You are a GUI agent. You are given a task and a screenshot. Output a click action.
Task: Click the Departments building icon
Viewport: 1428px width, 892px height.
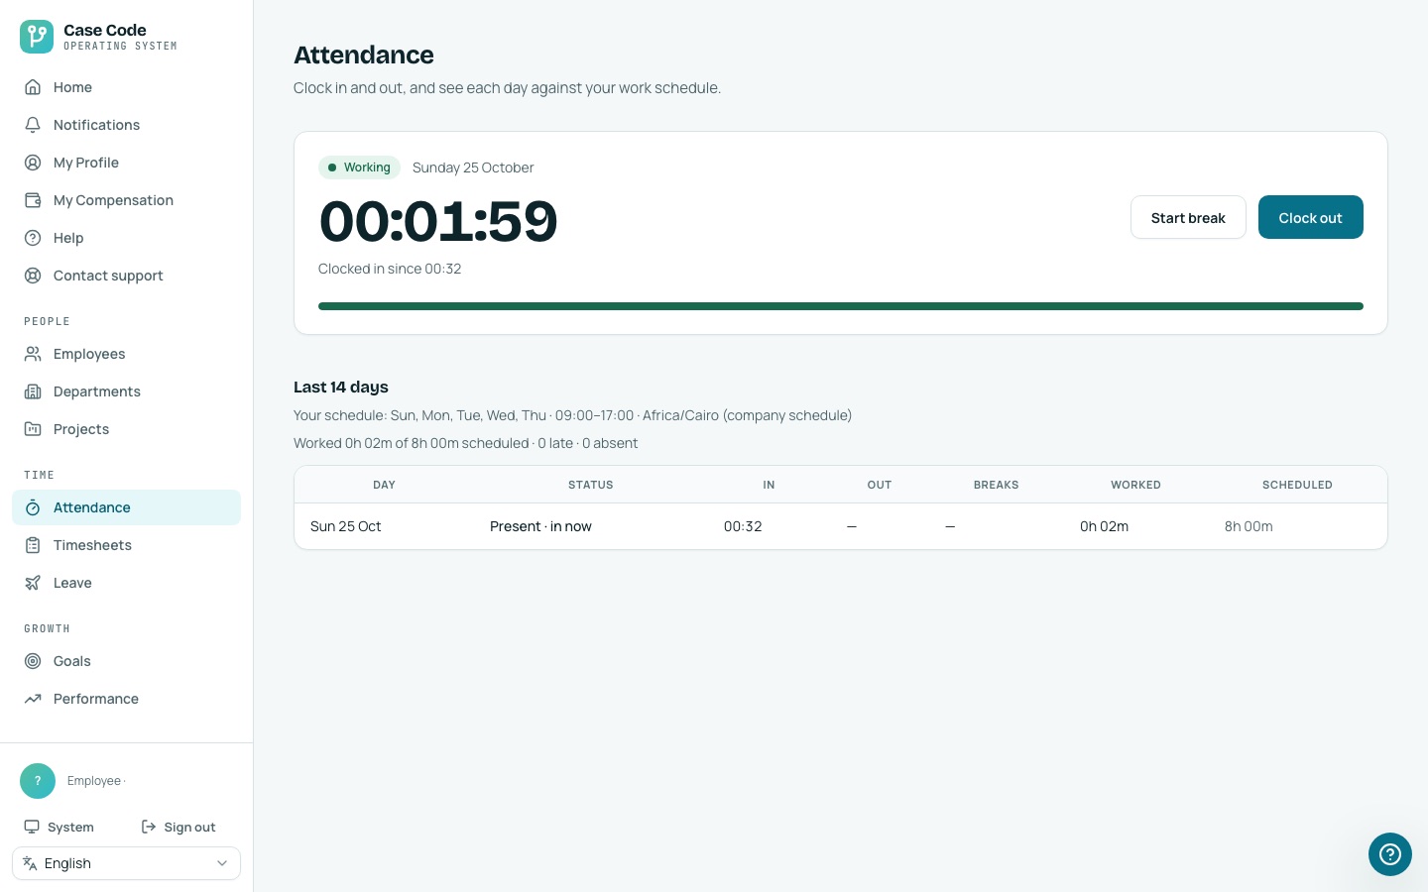pos(33,391)
